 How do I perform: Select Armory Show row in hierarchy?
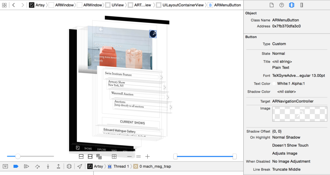coord(116,82)
